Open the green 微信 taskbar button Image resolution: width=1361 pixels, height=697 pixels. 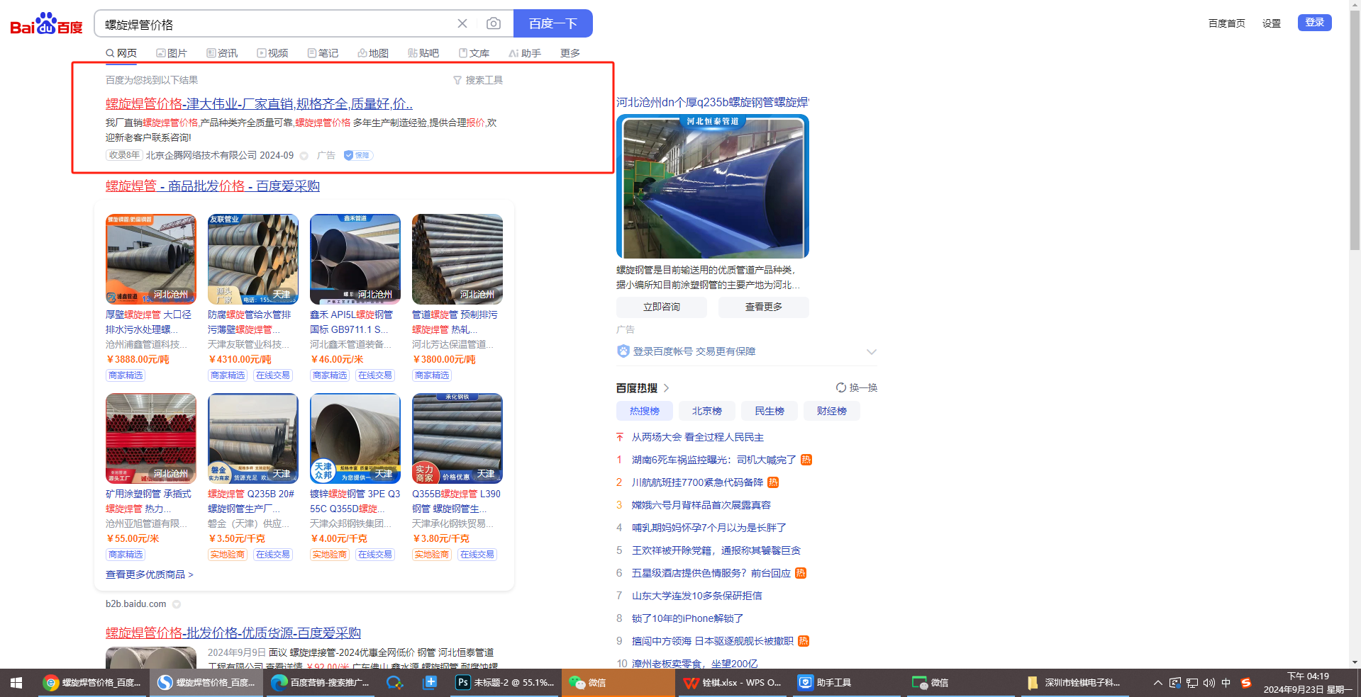click(618, 683)
